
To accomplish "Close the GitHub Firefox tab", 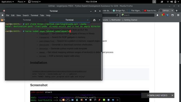I will (172, 11).
